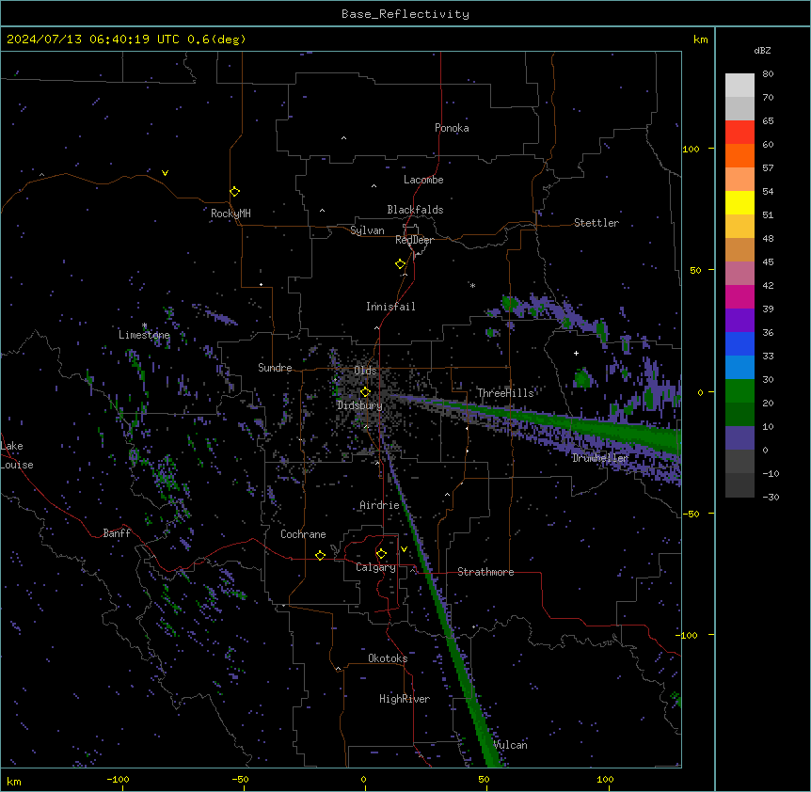
Task: Click the Banff town label
Action: pos(117,533)
